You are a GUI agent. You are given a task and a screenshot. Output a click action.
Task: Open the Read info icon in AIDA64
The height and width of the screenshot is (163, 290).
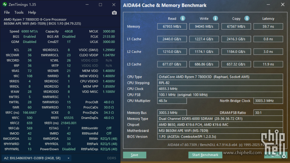[x=183, y=18]
